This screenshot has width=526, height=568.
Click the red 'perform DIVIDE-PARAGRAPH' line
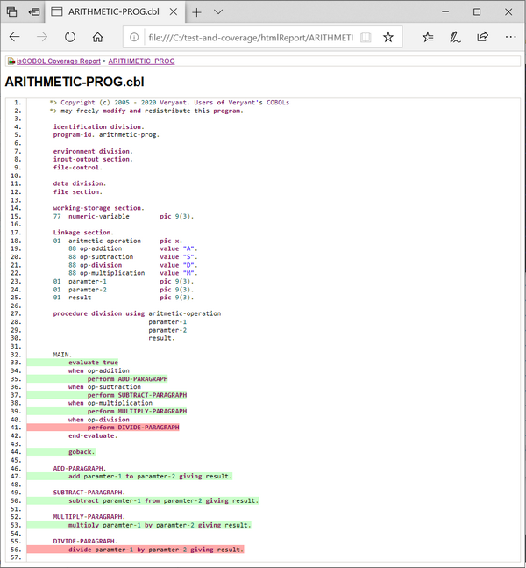click(133, 428)
